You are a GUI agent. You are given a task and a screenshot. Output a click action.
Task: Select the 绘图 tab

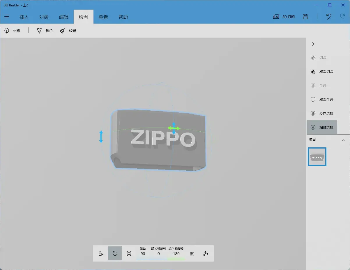pyautogui.click(x=84, y=17)
